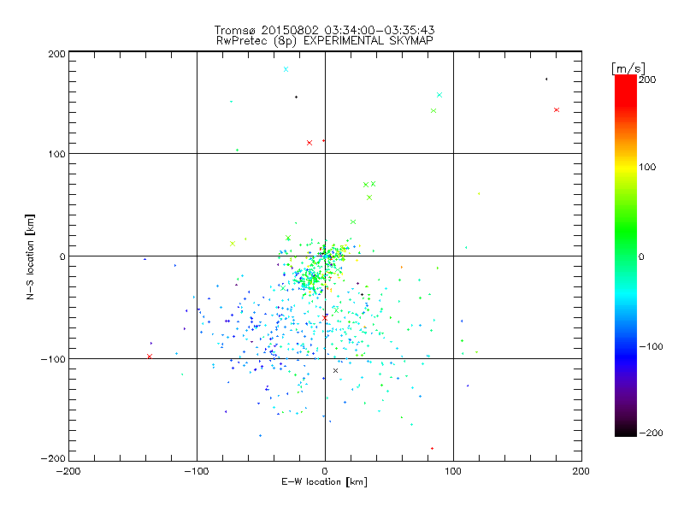Screen dimensions: 684x513
Task: Click the colorbar tick label '-100'
Action: tap(651, 347)
